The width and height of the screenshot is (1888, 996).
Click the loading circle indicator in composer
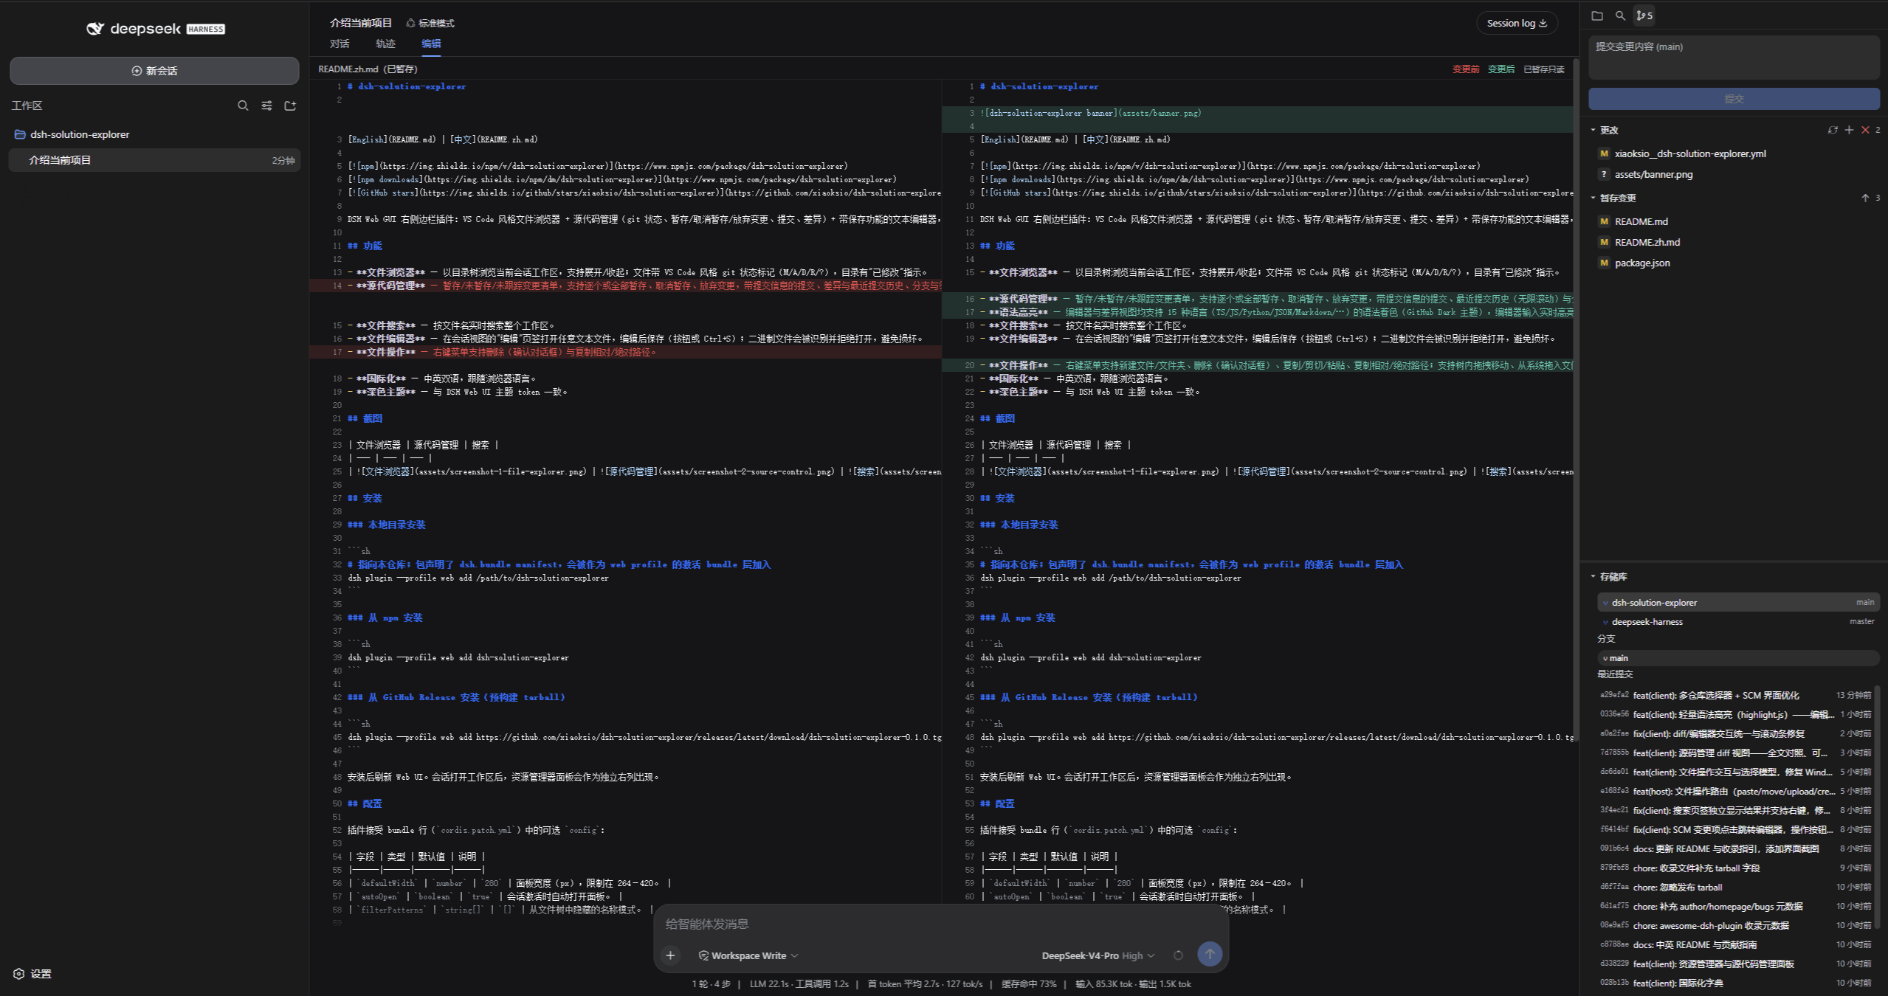(1178, 955)
